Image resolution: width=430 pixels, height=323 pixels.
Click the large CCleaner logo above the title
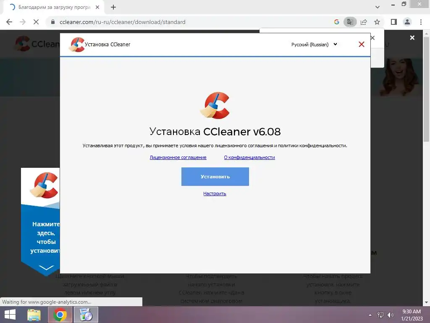[215, 106]
